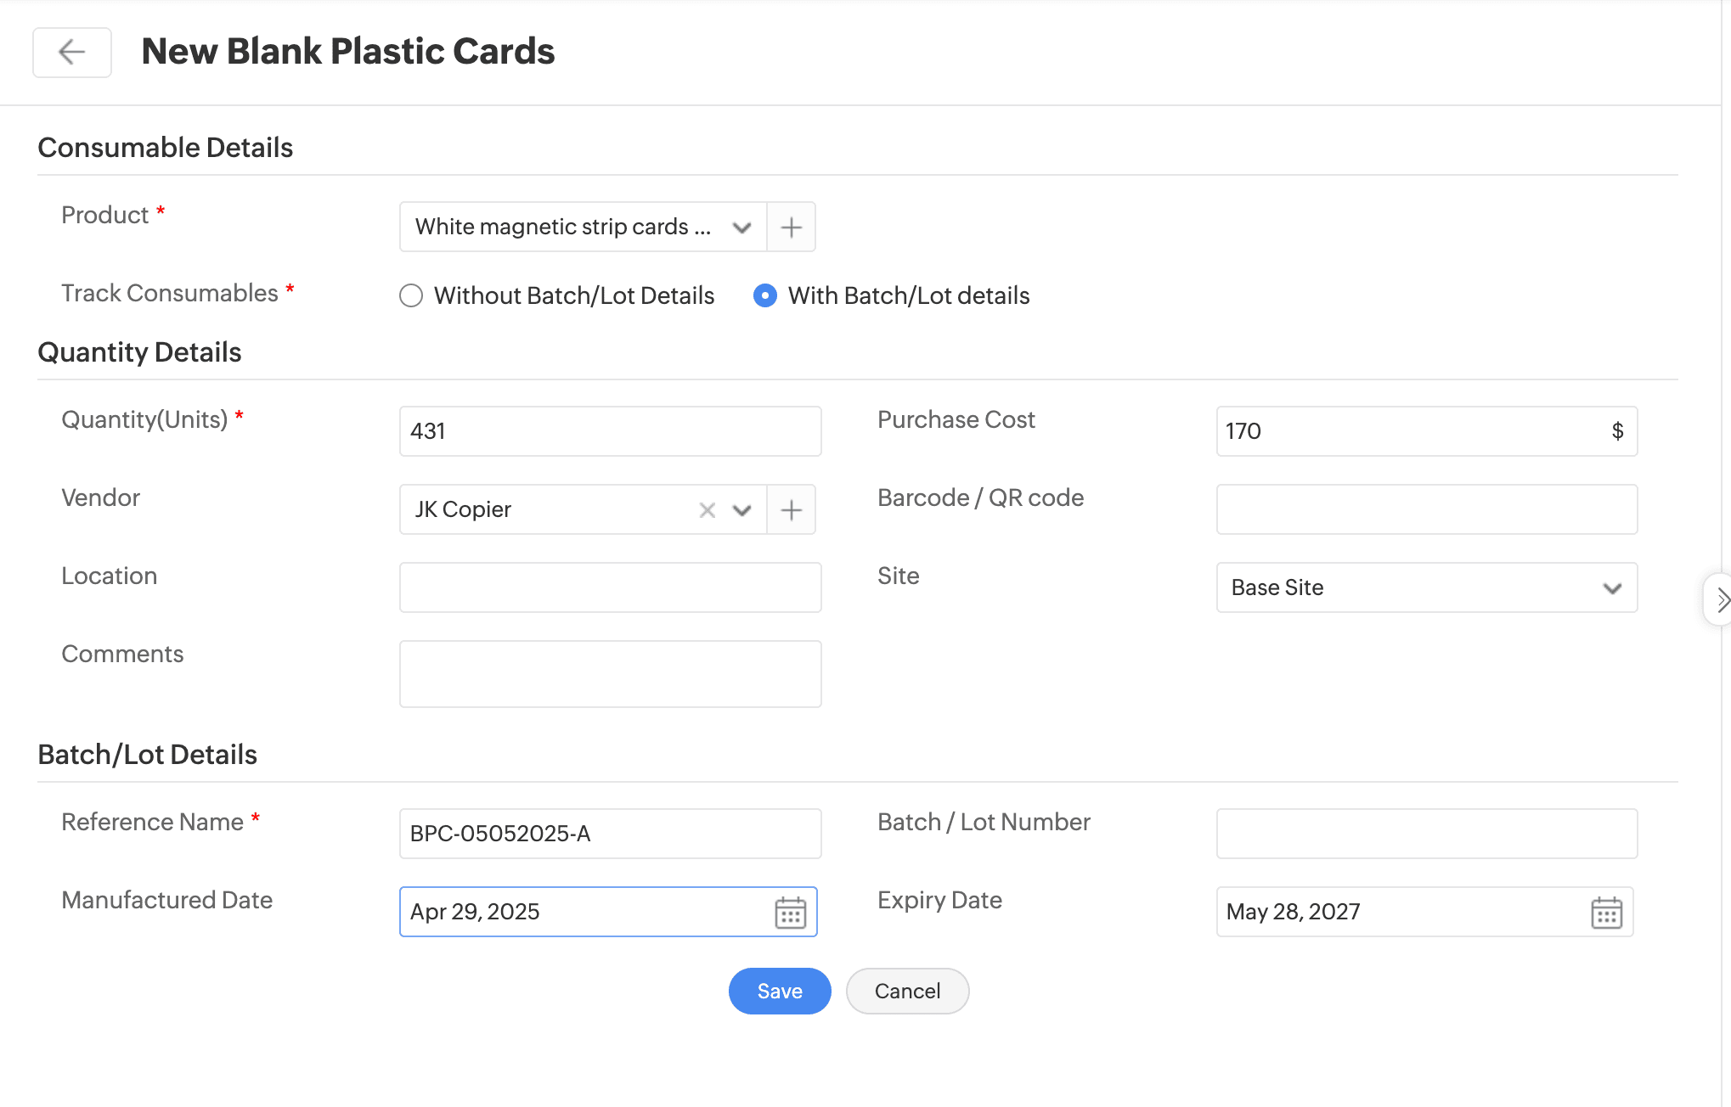
Task: Click the Location text field
Action: pyautogui.click(x=610, y=587)
